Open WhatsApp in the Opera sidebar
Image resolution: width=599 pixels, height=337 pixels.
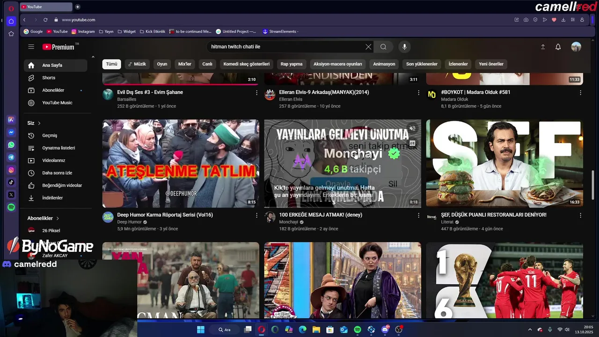pos(11,145)
